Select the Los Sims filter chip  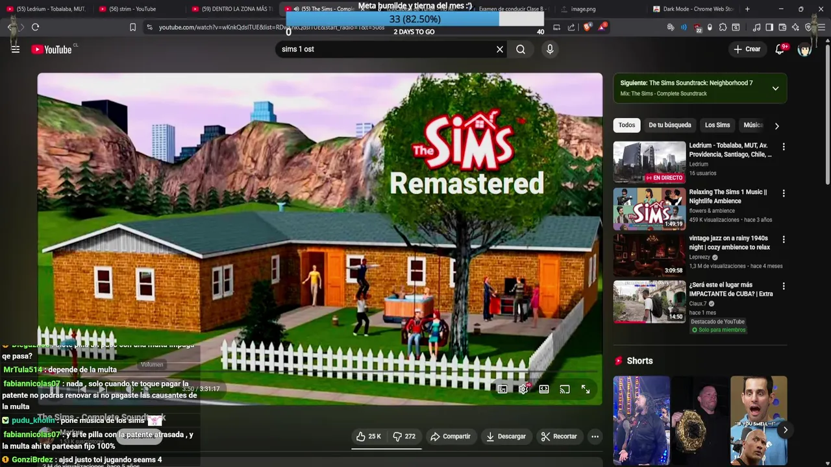717,125
